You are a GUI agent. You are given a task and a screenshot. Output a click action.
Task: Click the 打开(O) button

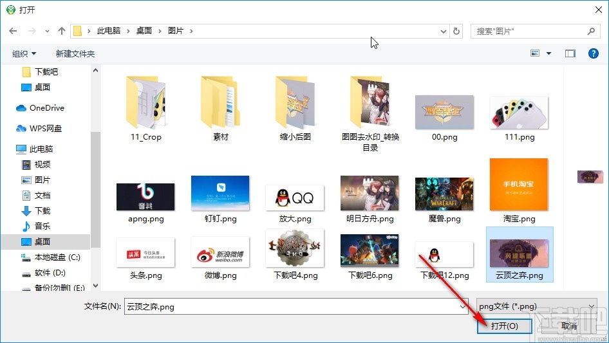(x=504, y=326)
